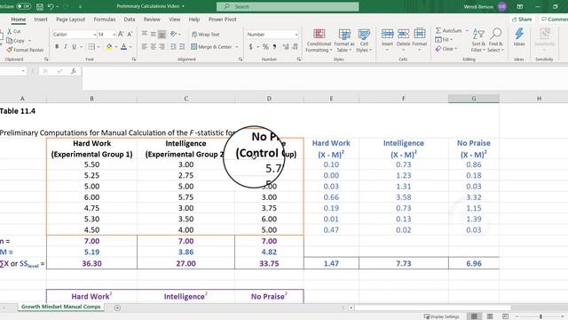Image resolution: width=568 pixels, height=320 pixels.
Task: Toggle Align Left
Action: coord(145,47)
